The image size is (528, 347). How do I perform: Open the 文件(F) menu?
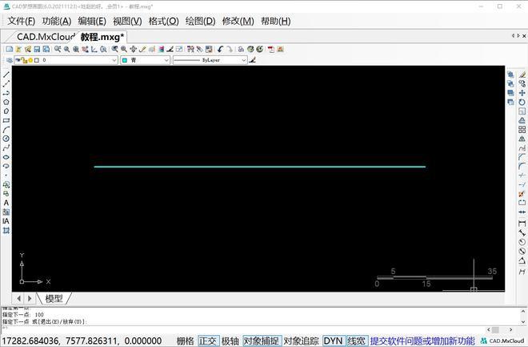(22, 22)
